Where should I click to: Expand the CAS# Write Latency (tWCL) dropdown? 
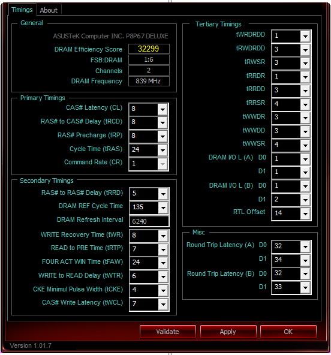tap(163, 304)
